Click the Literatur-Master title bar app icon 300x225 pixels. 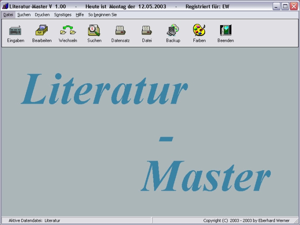(x=5, y=6)
